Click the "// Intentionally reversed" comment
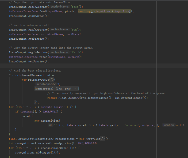Viewport: 188px width, 158px height. [106, 93]
